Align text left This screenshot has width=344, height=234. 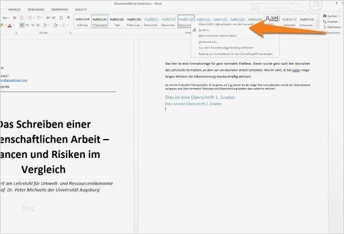pyautogui.click(x=22, y=25)
